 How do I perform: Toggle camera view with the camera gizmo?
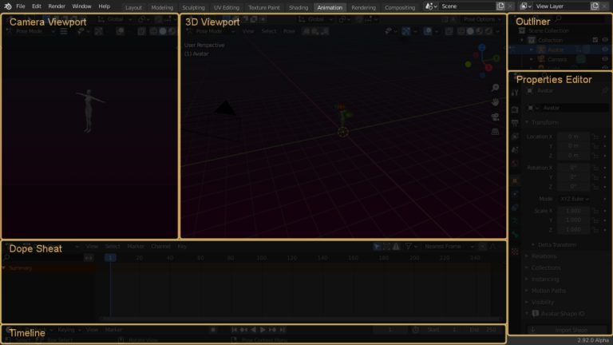(496, 117)
